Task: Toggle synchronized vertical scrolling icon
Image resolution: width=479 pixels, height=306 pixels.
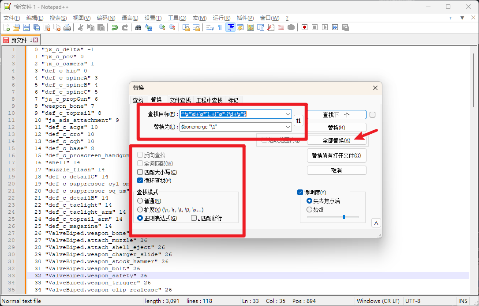Action: pos(186,27)
